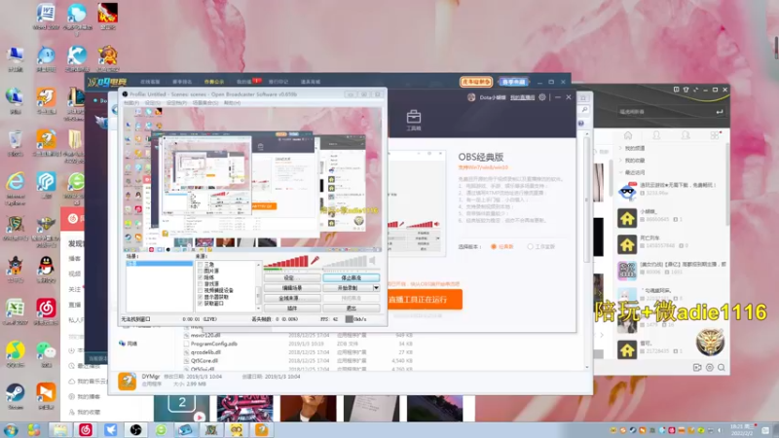Open the apps grid icon in right chat window
The image size is (779, 438).
[715, 135]
